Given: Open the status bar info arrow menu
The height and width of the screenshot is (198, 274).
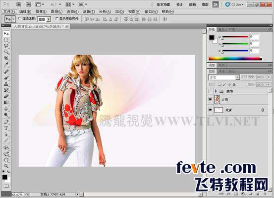Looking at the screenshot, I should click(77, 194).
